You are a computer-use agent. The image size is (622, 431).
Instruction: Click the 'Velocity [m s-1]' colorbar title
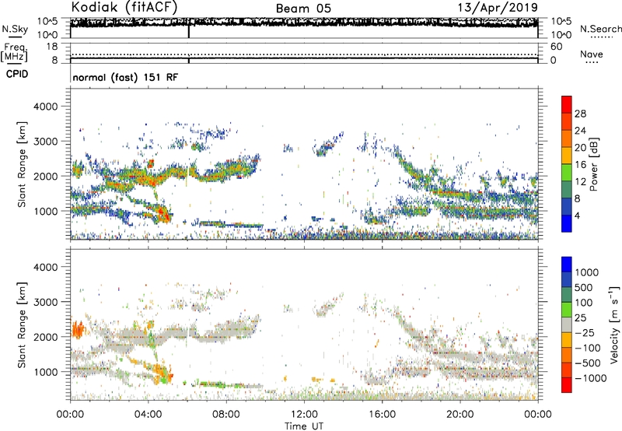click(614, 324)
